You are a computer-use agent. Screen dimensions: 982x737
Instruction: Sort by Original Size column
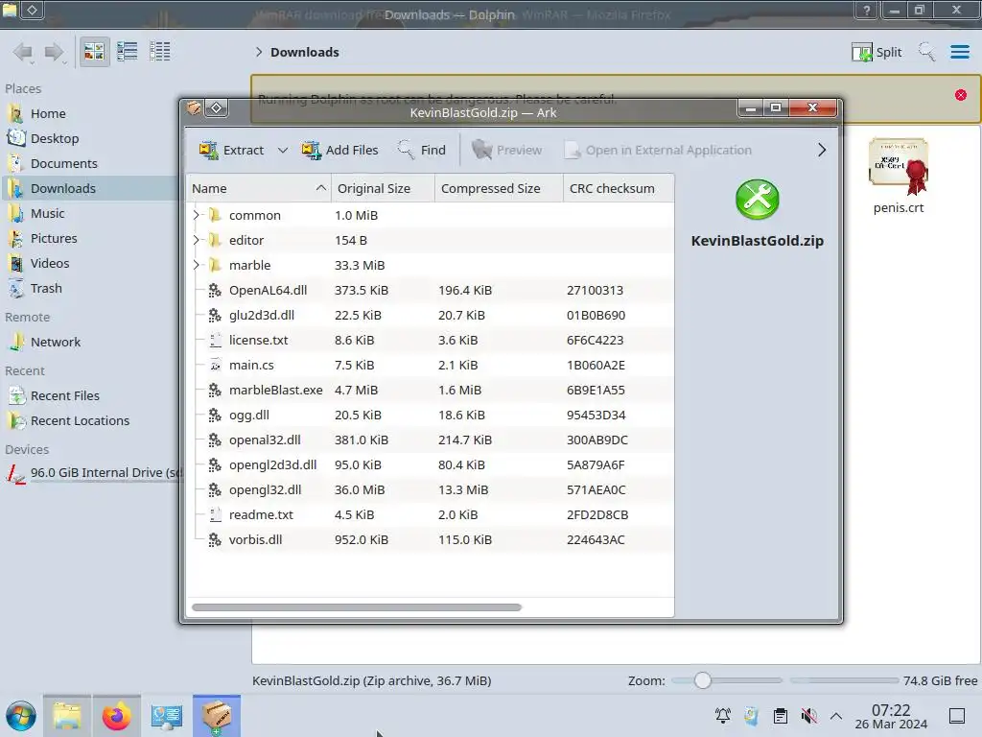pyautogui.click(x=383, y=189)
